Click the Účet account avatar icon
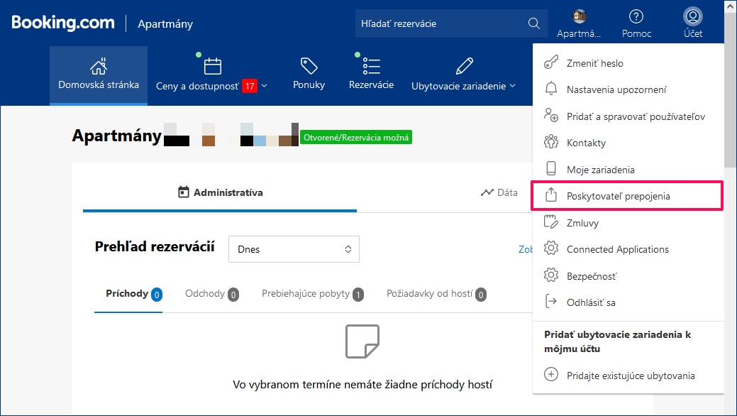The height and width of the screenshot is (416, 737). [692, 16]
